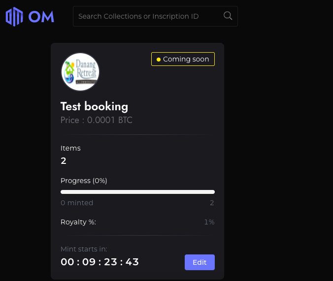The width and height of the screenshot is (333, 281).
Task: Click the white mint progress bar
Action: 137,192
